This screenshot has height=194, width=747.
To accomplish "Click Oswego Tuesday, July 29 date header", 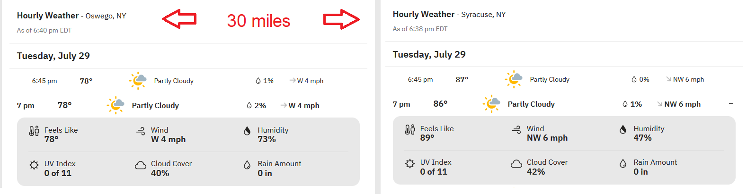I will (x=53, y=56).
